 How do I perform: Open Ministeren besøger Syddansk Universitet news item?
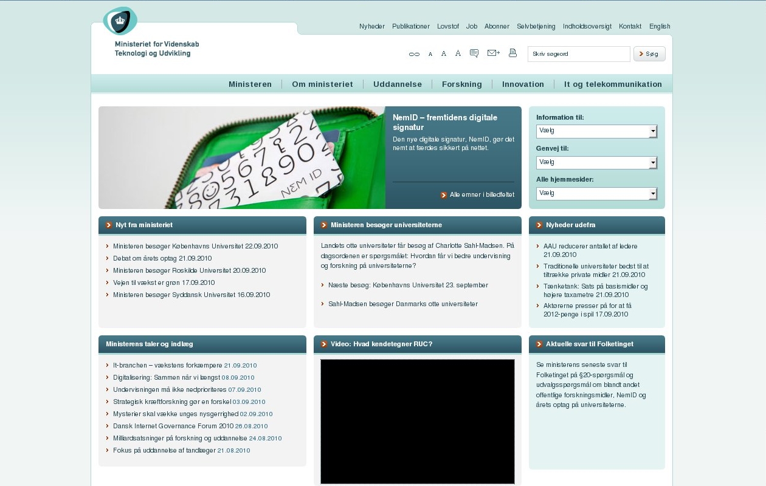tap(191, 295)
